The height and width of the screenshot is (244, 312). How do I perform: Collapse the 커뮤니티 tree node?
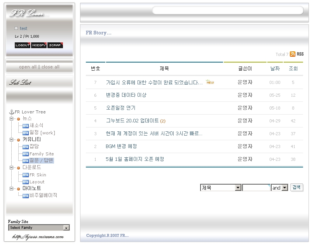(12, 140)
